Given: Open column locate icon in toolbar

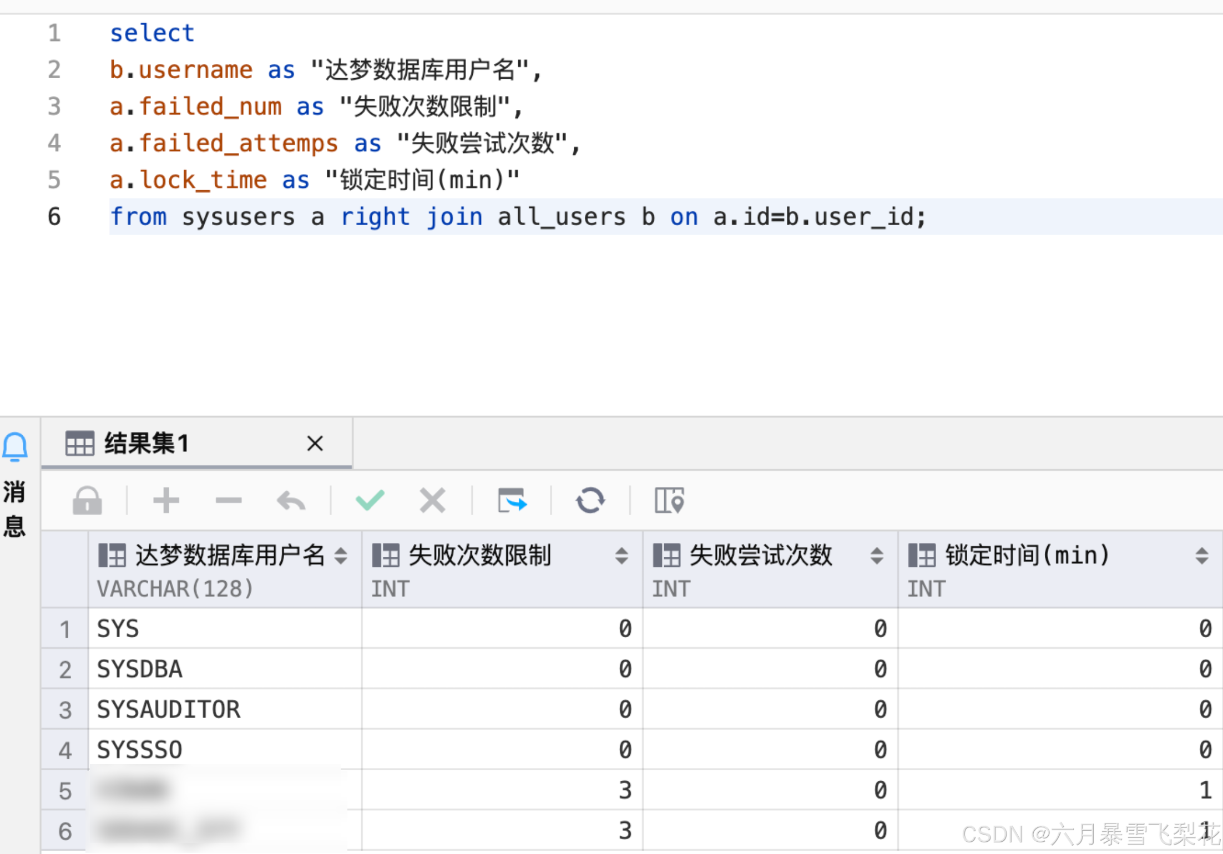Looking at the screenshot, I should click(669, 501).
